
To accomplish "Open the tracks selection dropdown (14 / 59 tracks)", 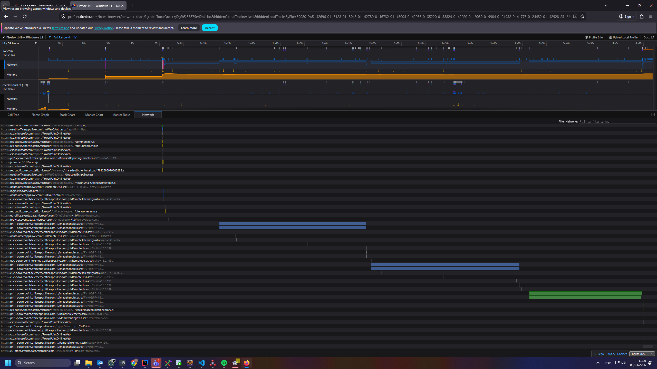I will coord(20,43).
